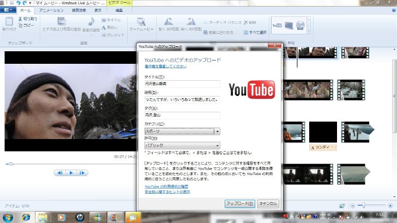The height and width of the screenshot is (223, 397).
Task: Switch to the Home (ホーム) tab
Action: pos(25,10)
